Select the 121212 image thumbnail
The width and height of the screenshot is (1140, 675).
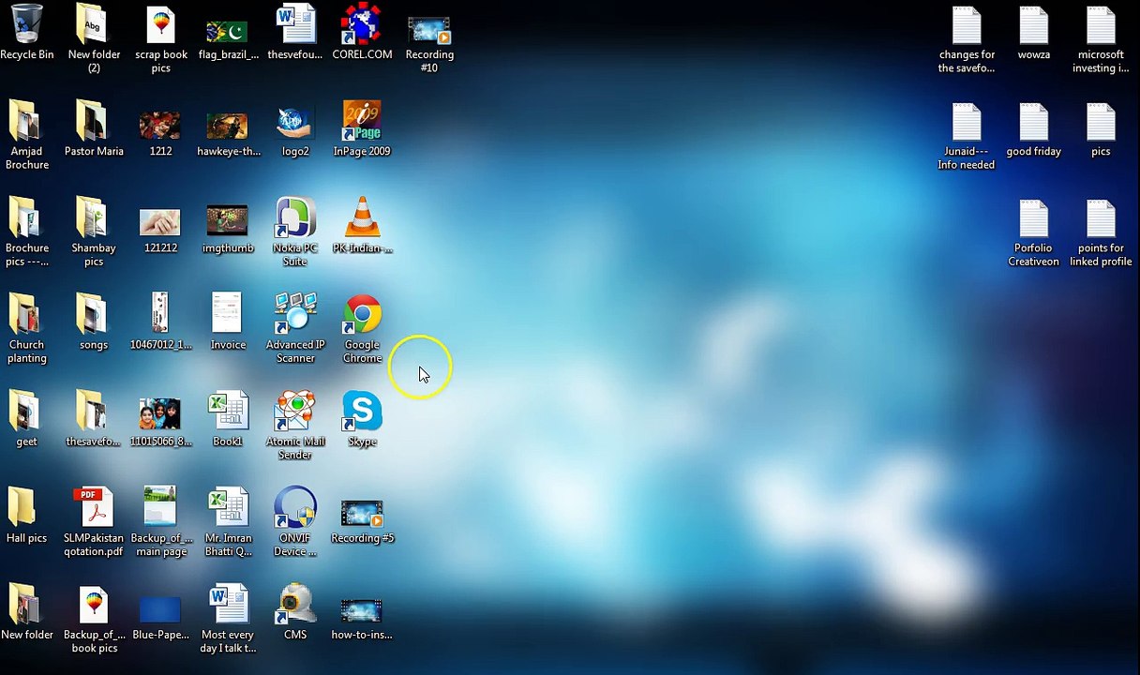pyautogui.click(x=160, y=222)
